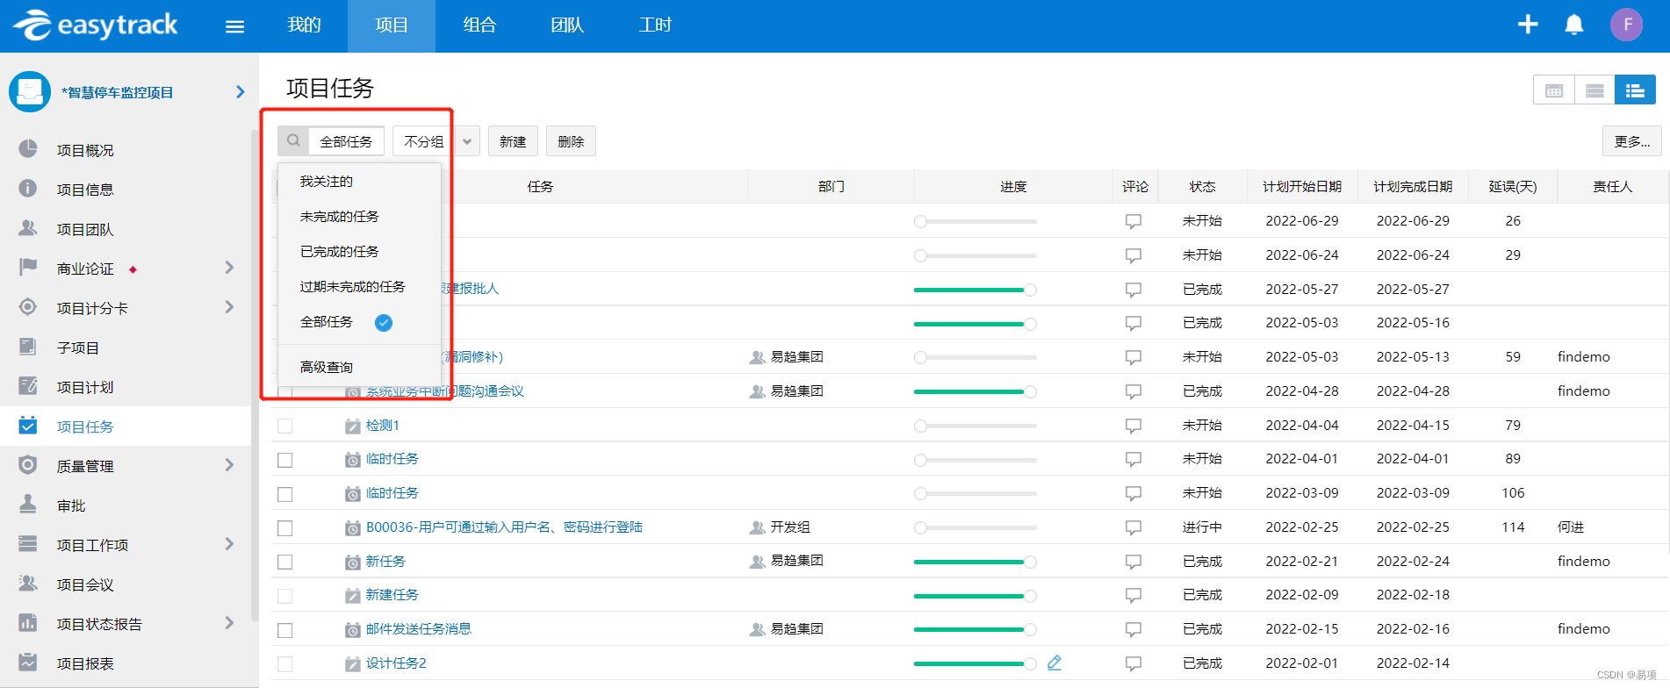Viewport: 1670px width, 688px height.
Task: Click sidebar vertical scrollbar
Action: point(255,377)
